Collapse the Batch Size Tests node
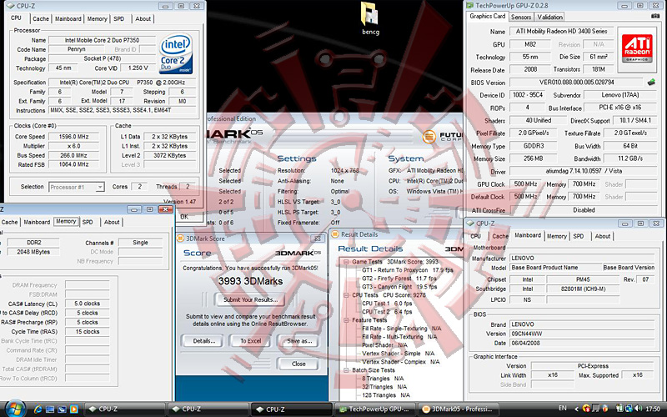This screenshot has width=667, height=417. pos(346,370)
